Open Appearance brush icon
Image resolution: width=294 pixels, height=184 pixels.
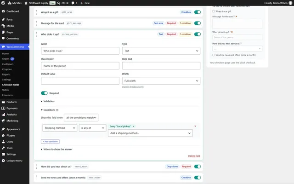tap(3, 129)
